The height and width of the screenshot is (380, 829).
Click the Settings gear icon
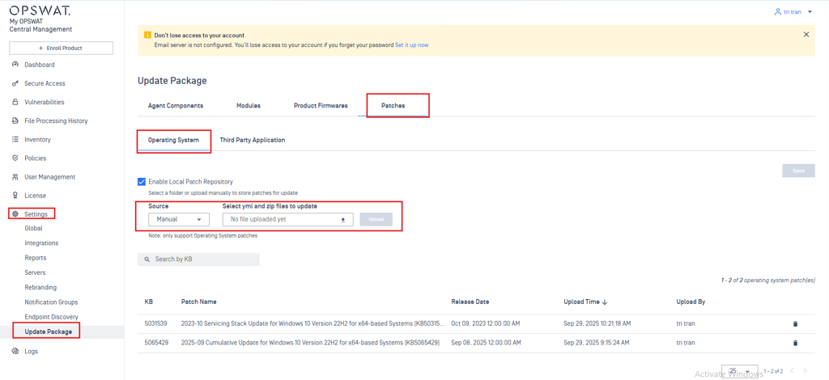click(15, 214)
